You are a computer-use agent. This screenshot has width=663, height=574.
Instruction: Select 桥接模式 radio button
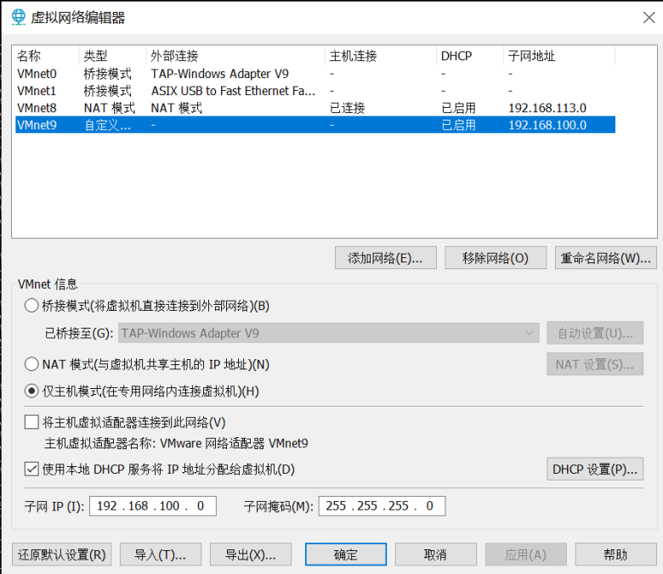[x=32, y=305]
